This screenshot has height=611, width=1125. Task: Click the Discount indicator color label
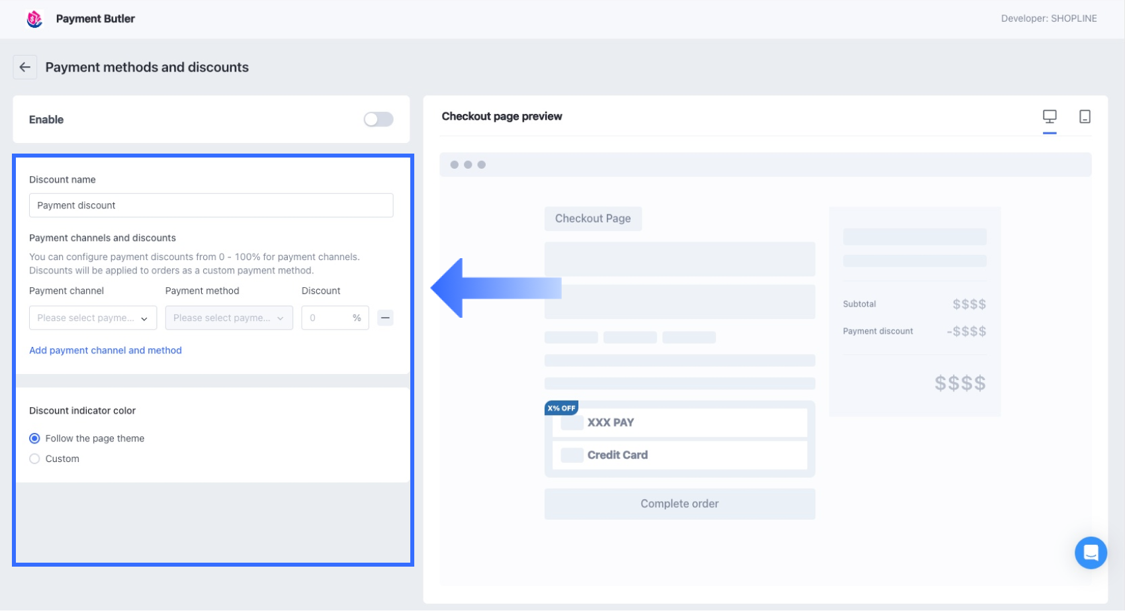tap(82, 410)
